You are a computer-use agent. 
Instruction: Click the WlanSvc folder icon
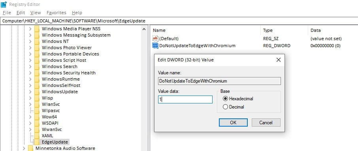[37, 104]
